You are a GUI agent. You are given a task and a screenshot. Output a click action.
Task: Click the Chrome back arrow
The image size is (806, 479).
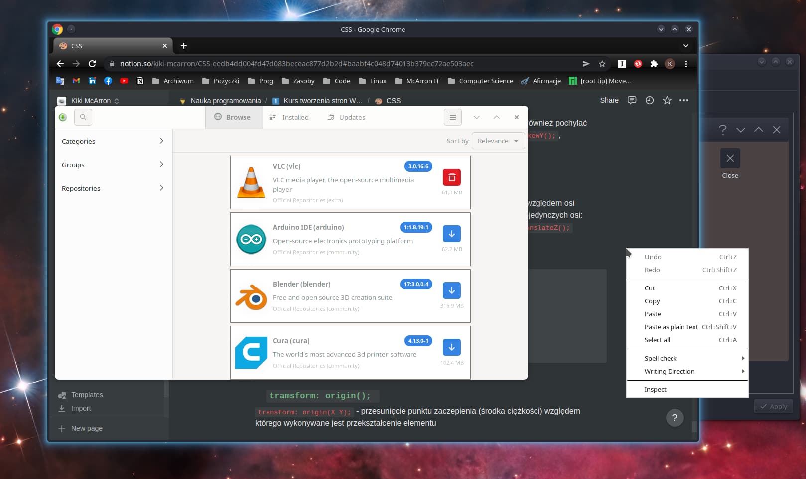[60, 64]
